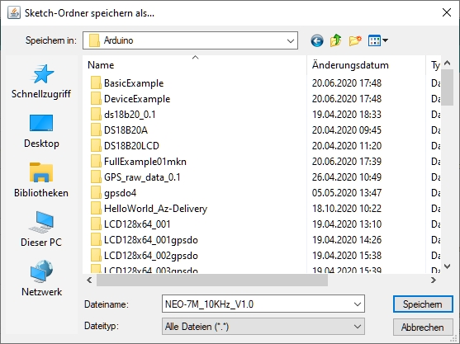Viewport: 460px width, 344px height.
Task: Expand the Dateiname dropdown arrow
Action: click(358, 304)
